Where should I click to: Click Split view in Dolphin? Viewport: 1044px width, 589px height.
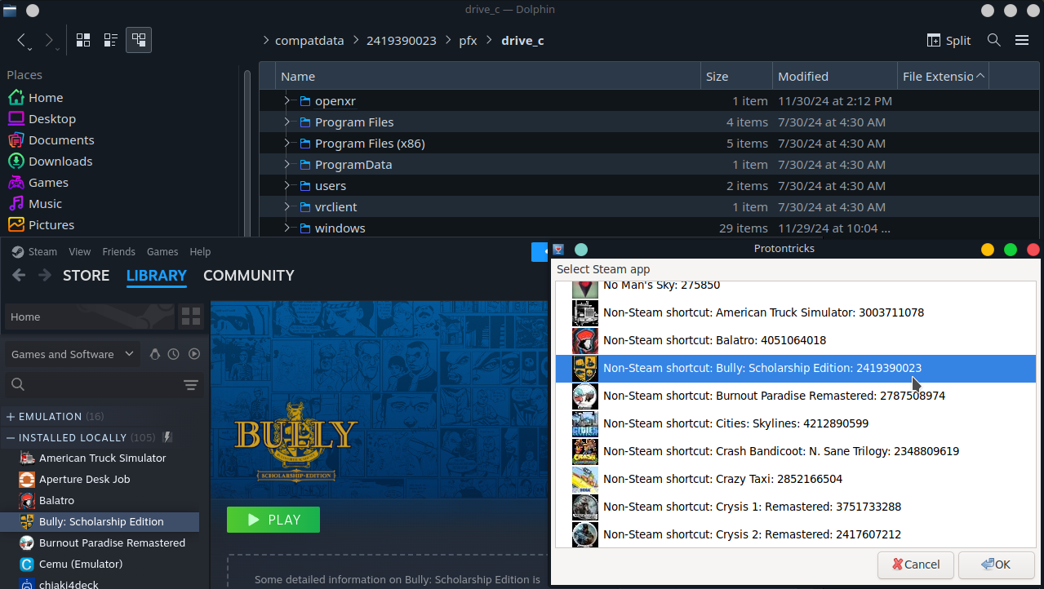pyautogui.click(x=949, y=40)
